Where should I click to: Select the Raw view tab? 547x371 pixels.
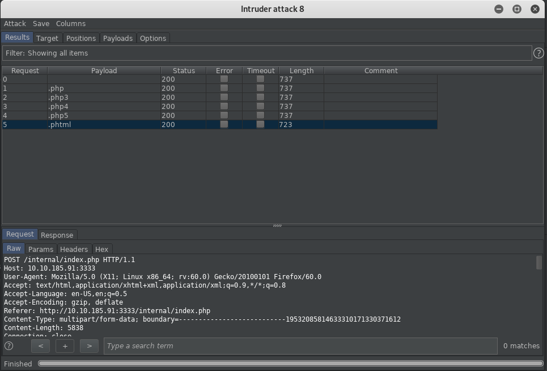pyautogui.click(x=14, y=248)
